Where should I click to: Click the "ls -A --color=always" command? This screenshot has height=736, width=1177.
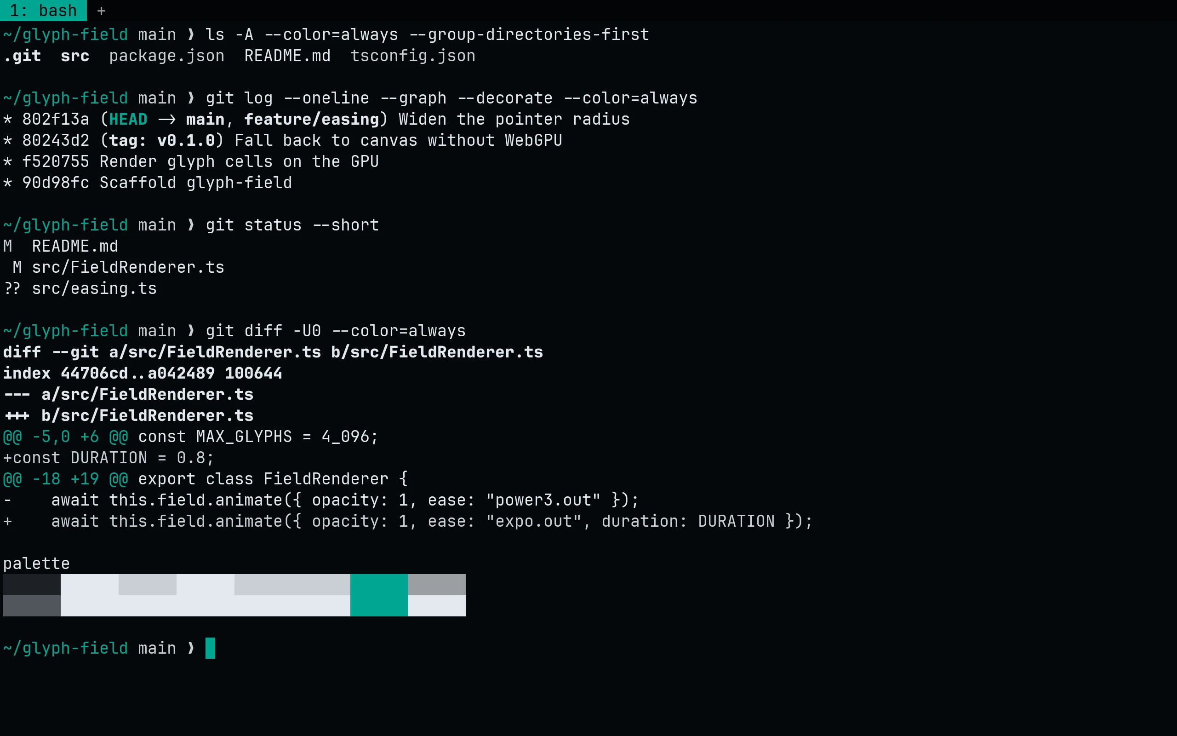pos(427,34)
